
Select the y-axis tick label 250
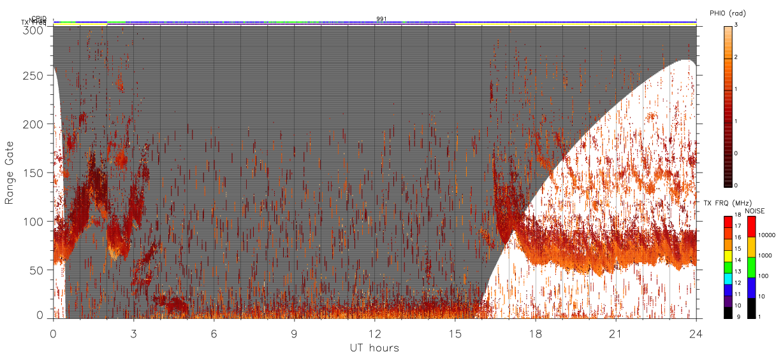[x=34, y=75]
